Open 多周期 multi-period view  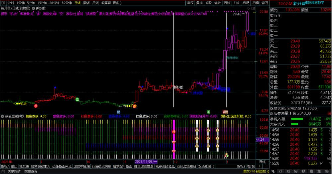[x=106, y=3]
